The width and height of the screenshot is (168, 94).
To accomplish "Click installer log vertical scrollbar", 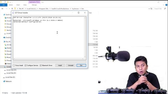I will point(85,37).
